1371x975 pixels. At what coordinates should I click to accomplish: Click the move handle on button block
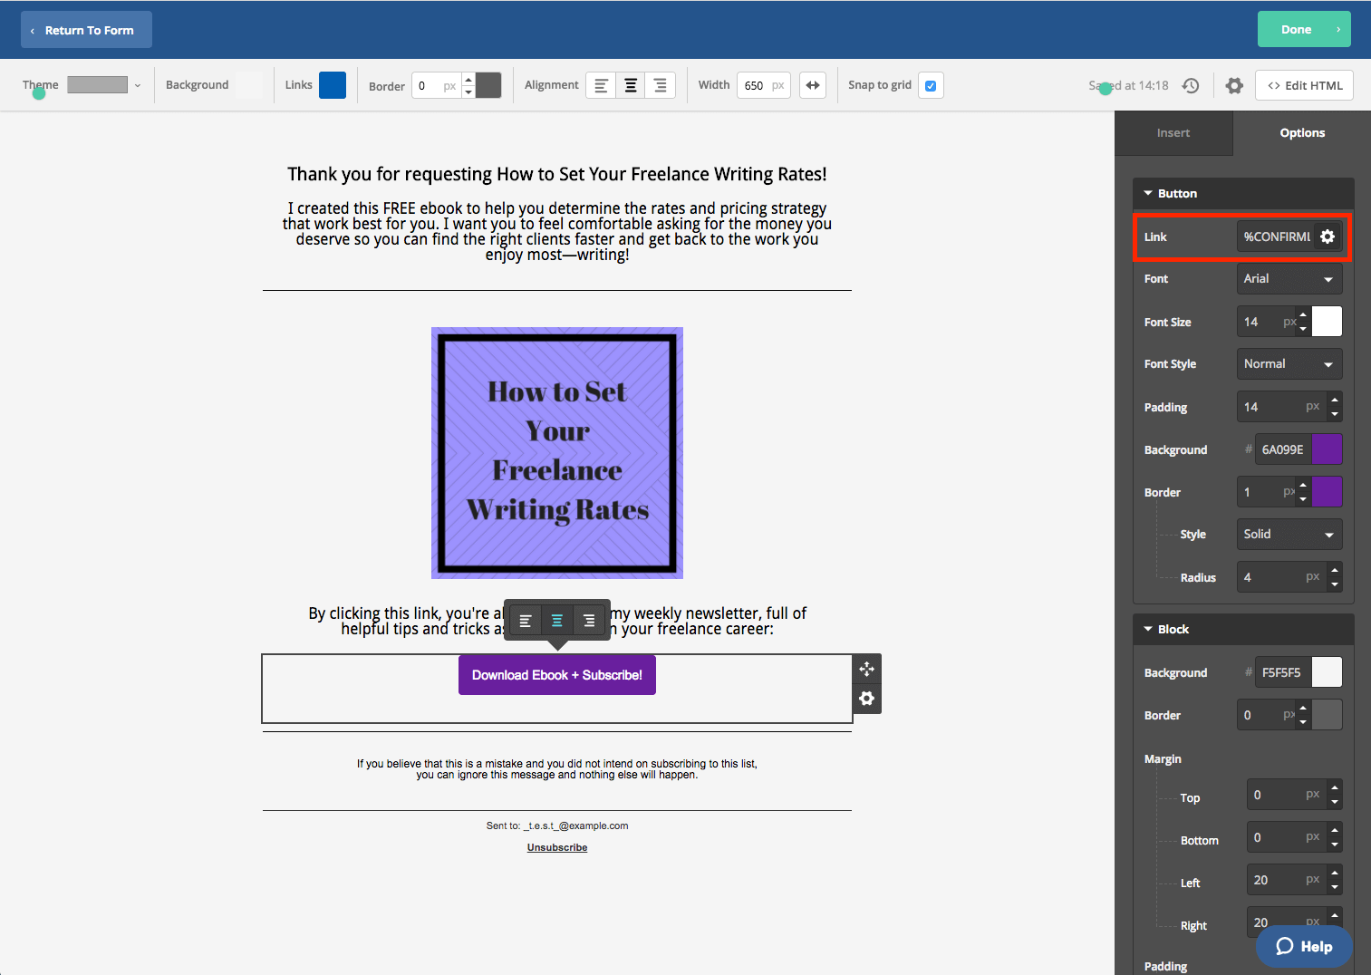point(867,669)
